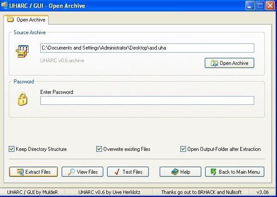The image size is (277, 197).
Task: Click 'UHARC / GUI by MuldeR' status text
Action: point(32,192)
